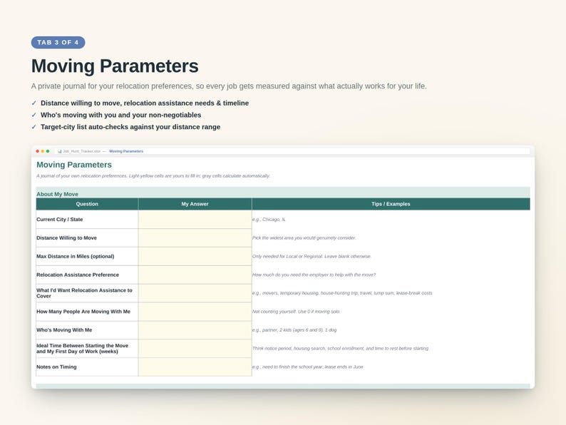Click the tip 'Pick the widest area you would genuinely consider'

click(304, 238)
